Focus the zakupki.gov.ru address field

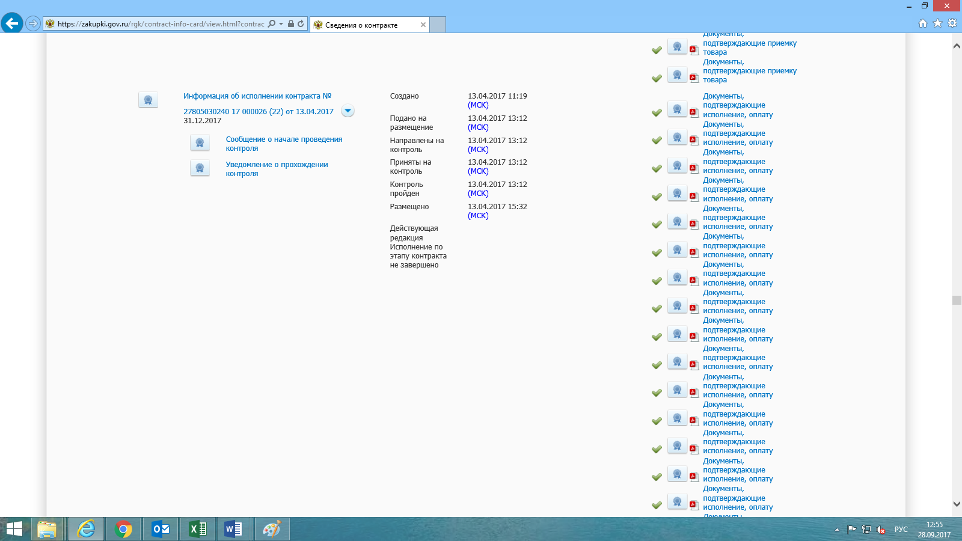(161, 24)
